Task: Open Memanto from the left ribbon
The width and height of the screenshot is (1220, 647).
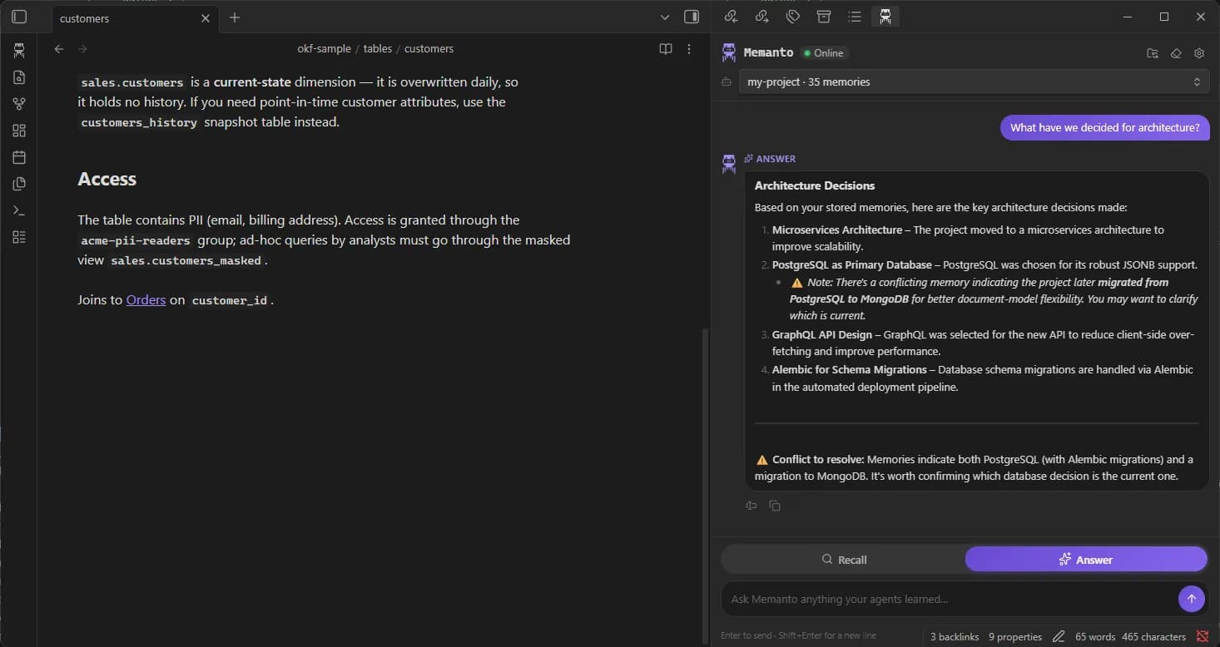Action: coord(19,51)
